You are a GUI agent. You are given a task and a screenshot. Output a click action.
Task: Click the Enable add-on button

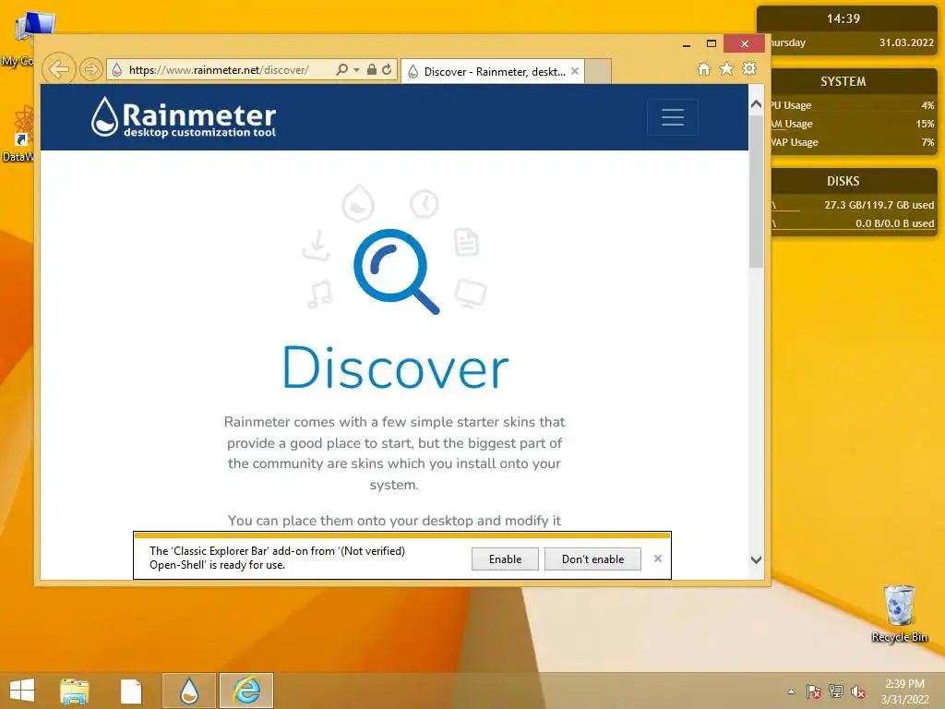tap(505, 559)
